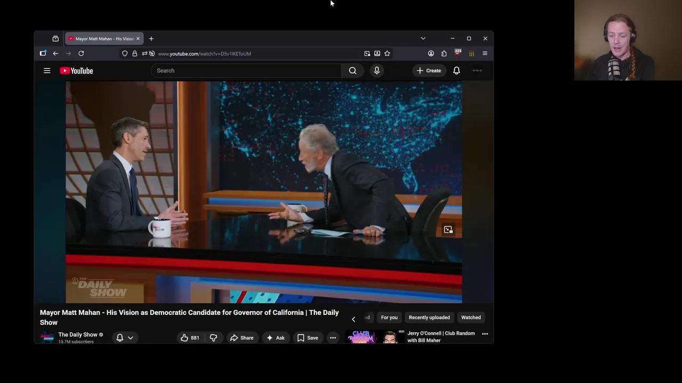Click the account avatar placeholder
682x383 pixels.
[477, 71]
